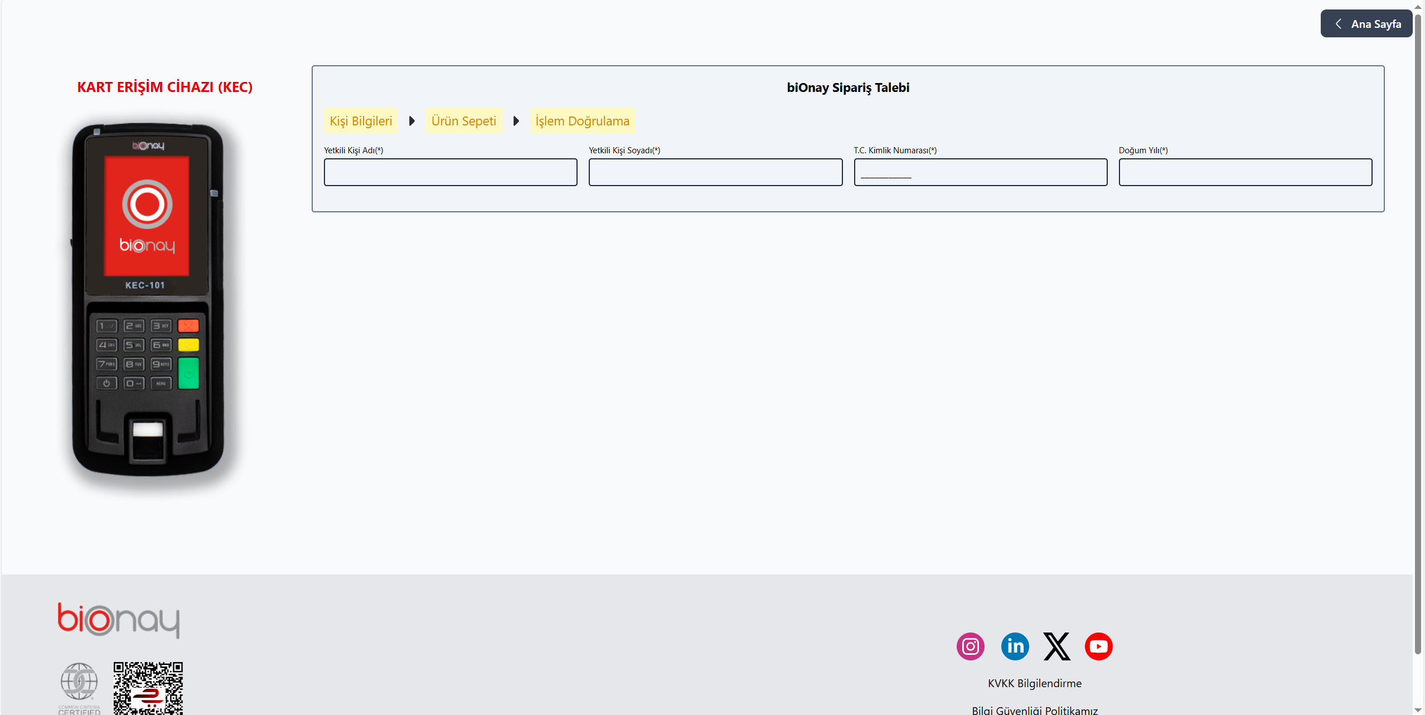
Task: Click the T.C. Kimlik Numarası field
Action: pos(980,172)
